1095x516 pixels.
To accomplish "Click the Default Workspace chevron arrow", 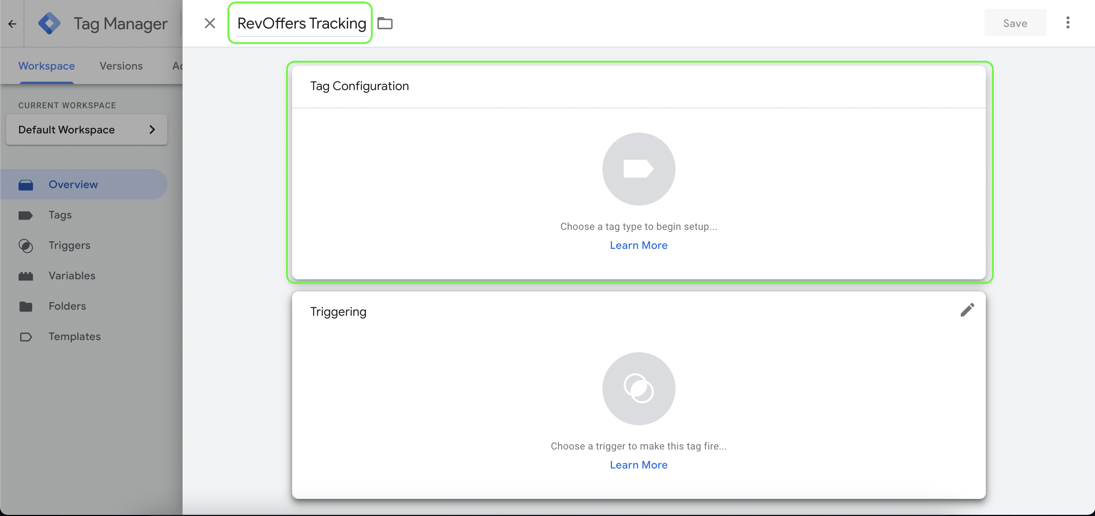I will coord(152,130).
